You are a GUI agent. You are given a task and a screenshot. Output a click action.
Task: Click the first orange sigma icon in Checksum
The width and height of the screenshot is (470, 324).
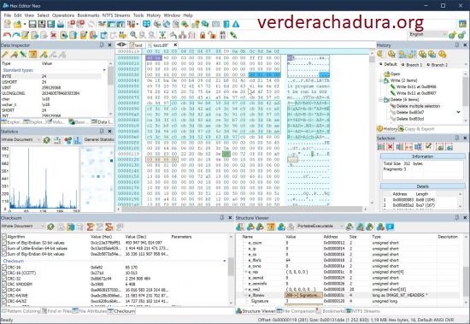point(90,227)
